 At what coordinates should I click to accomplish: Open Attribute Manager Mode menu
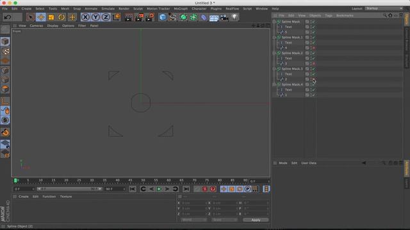pos(283,163)
